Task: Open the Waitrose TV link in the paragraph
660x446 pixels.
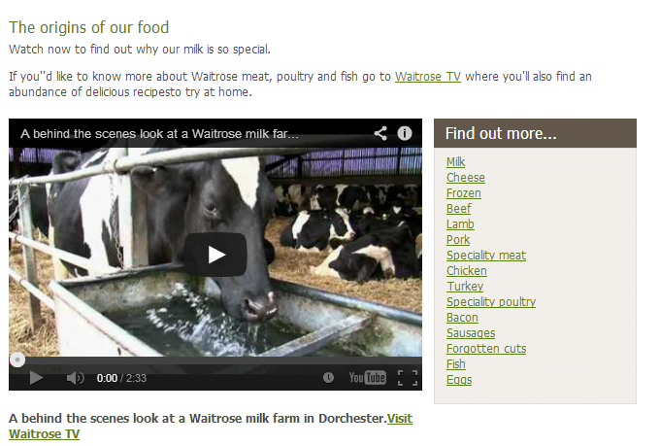Action: tap(428, 77)
